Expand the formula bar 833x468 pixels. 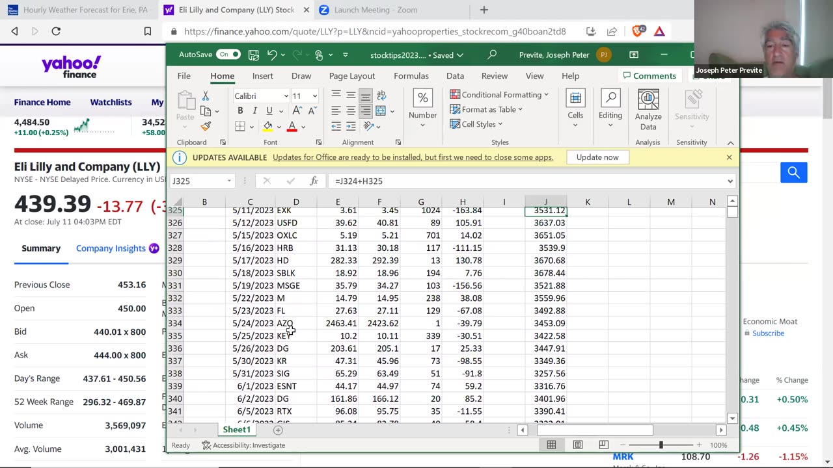coord(730,181)
